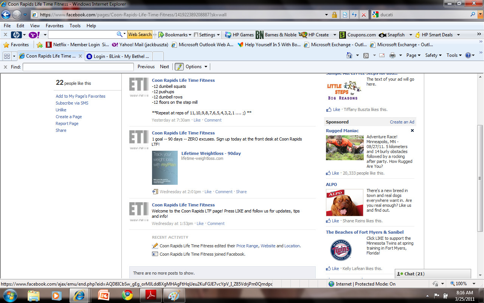Click the browser Forward arrow button
The image size is (484, 303).
coord(17,15)
